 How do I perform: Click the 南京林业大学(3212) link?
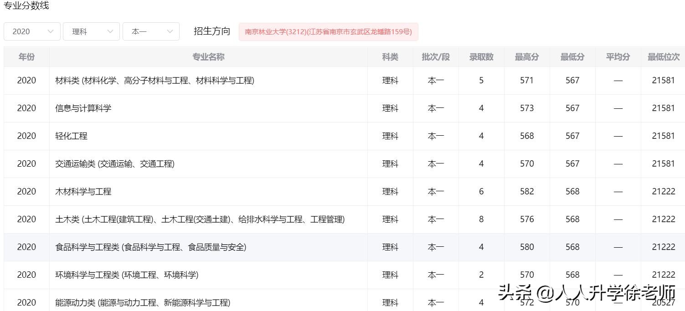[328, 31]
